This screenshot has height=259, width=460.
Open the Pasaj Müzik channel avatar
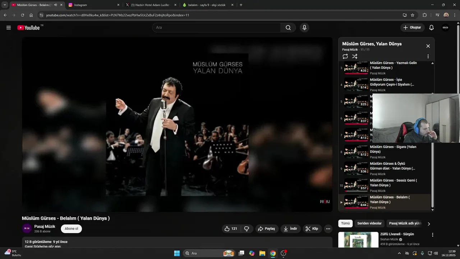pos(27,229)
